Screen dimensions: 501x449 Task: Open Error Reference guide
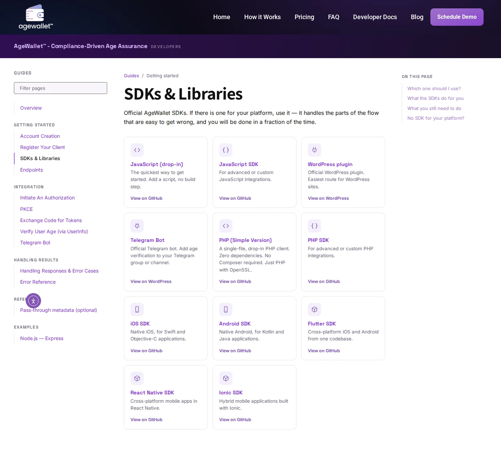(38, 282)
